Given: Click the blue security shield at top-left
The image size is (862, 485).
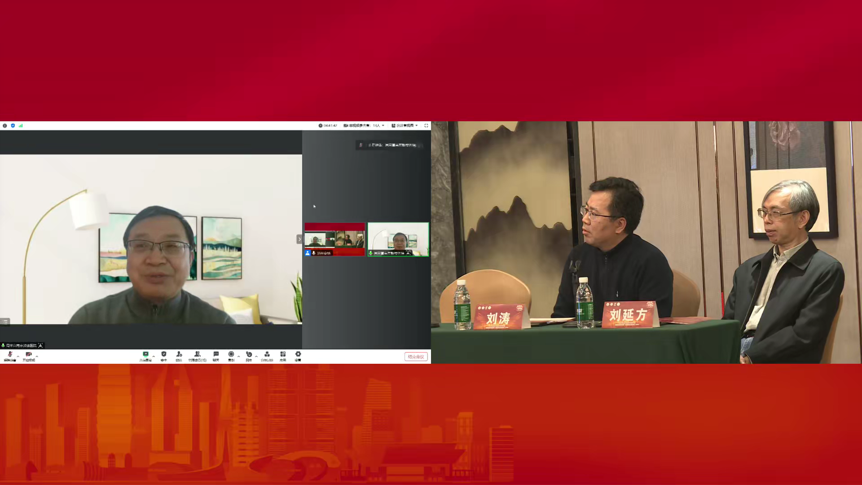Looking at the screenshot, I should (x=13, y=126).
